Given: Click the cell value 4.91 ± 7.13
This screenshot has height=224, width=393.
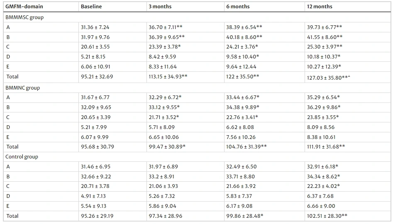Looking at the screenshot, I should click(93, 196).
